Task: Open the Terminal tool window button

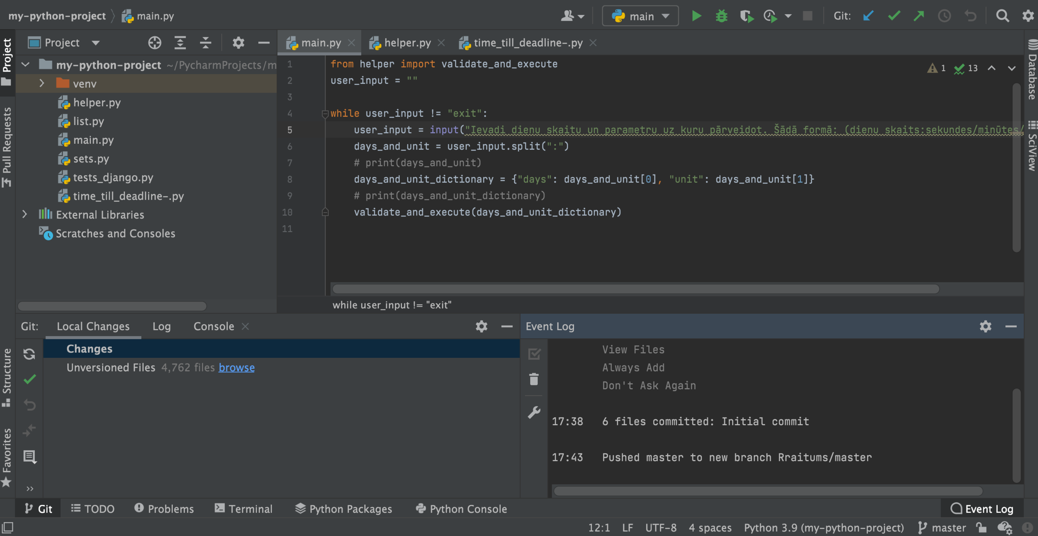Action: coord(244,509)
